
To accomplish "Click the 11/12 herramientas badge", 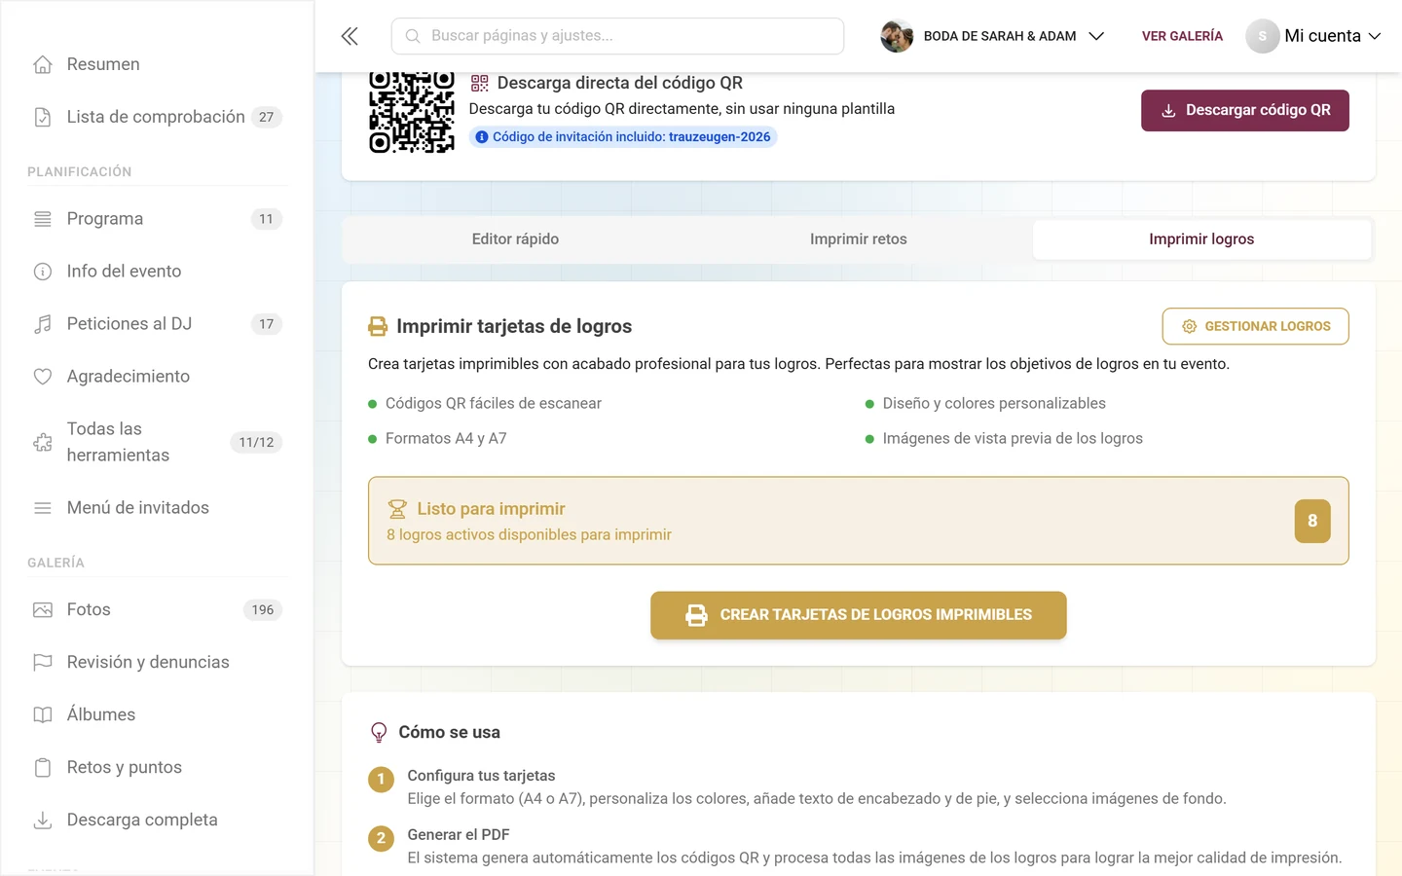I will (x=257, y=442).
